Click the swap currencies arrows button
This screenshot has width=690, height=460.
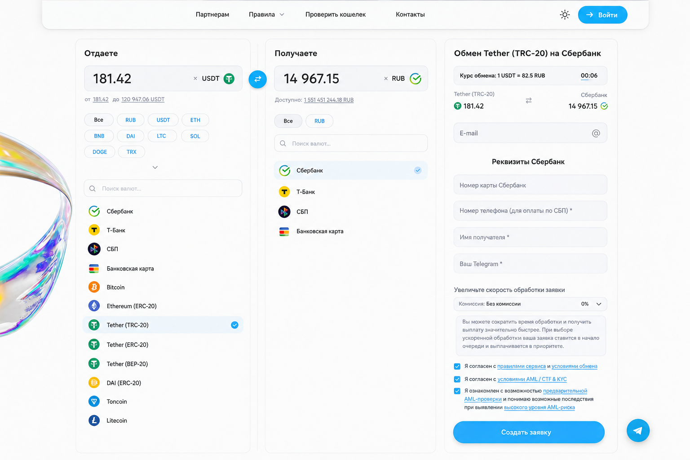point(257,79)
